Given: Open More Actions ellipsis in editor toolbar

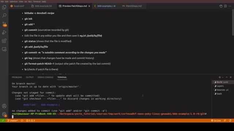Looking at the screenshot, I should pos(230,6).
